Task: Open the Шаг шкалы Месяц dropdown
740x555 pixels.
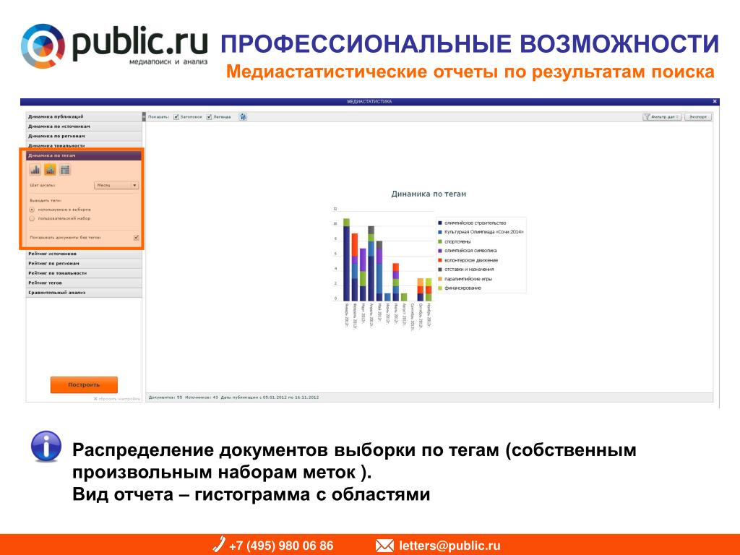Action: 116,185
